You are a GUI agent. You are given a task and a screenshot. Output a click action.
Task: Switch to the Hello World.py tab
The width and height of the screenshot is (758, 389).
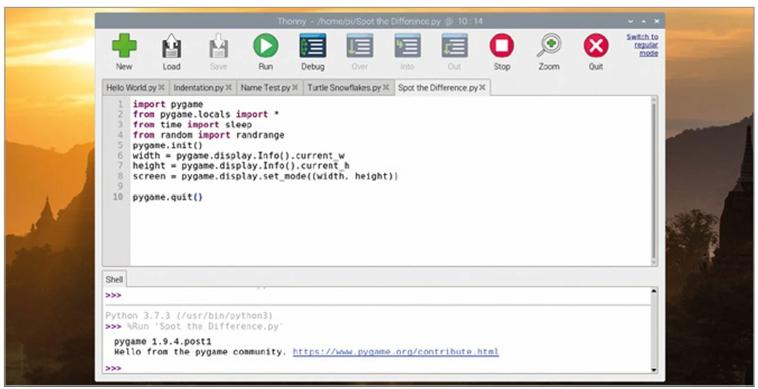(131, 88)
